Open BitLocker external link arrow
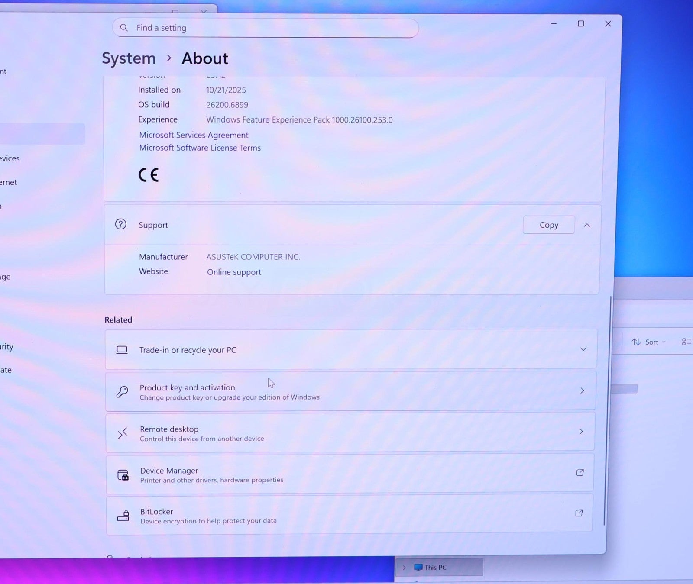Image resolution: width=693 pixels, height=584 pixels. pyautogui.click(x=579, y=513)
